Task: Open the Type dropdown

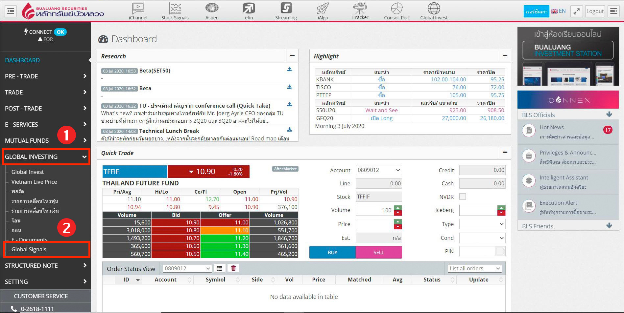Action: click(482, 224)
